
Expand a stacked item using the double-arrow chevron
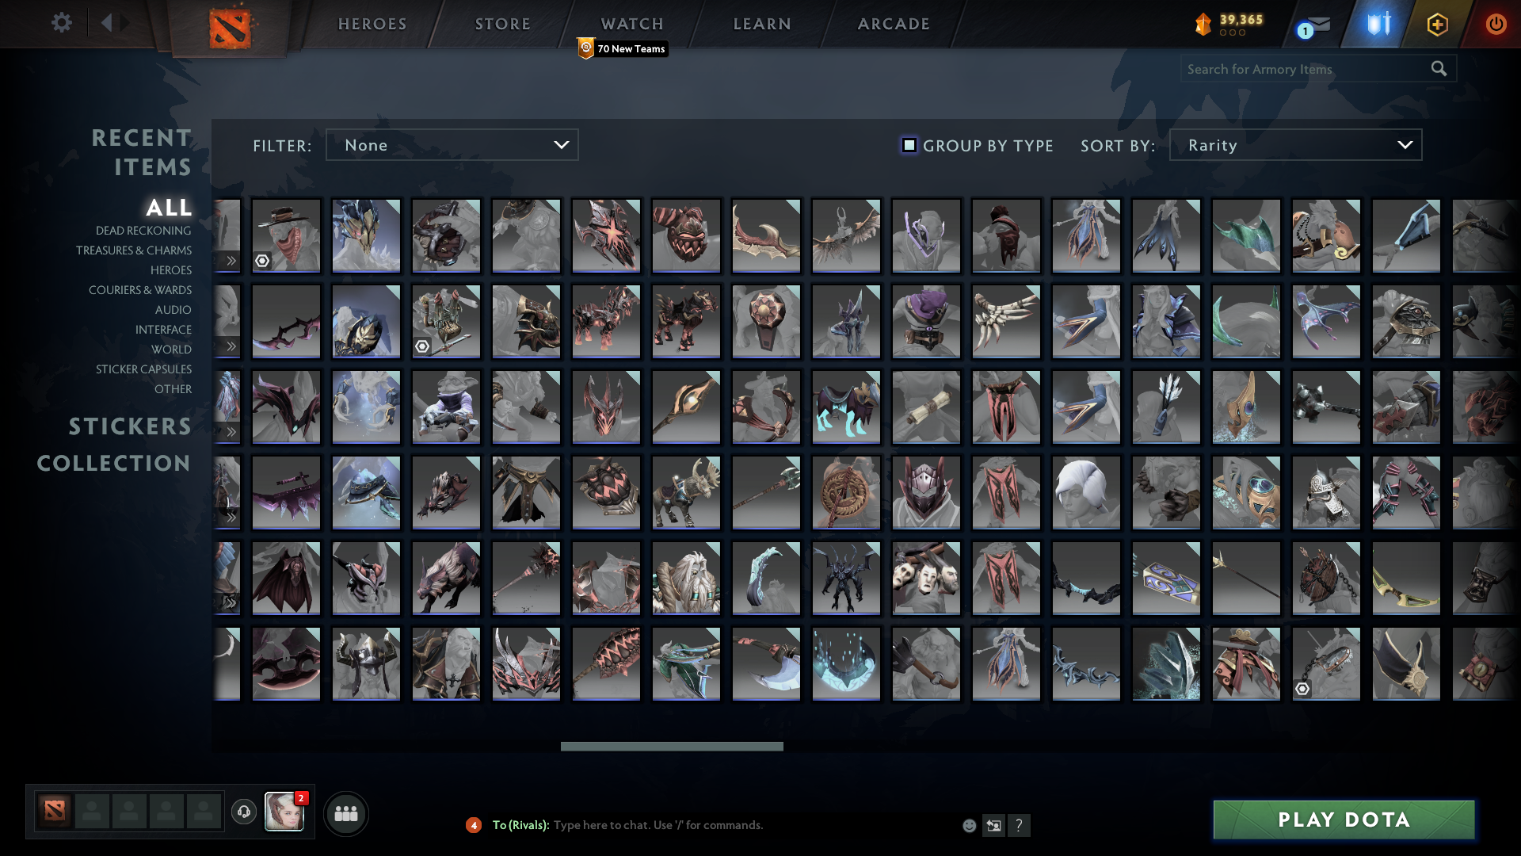[x=231, y=262]
